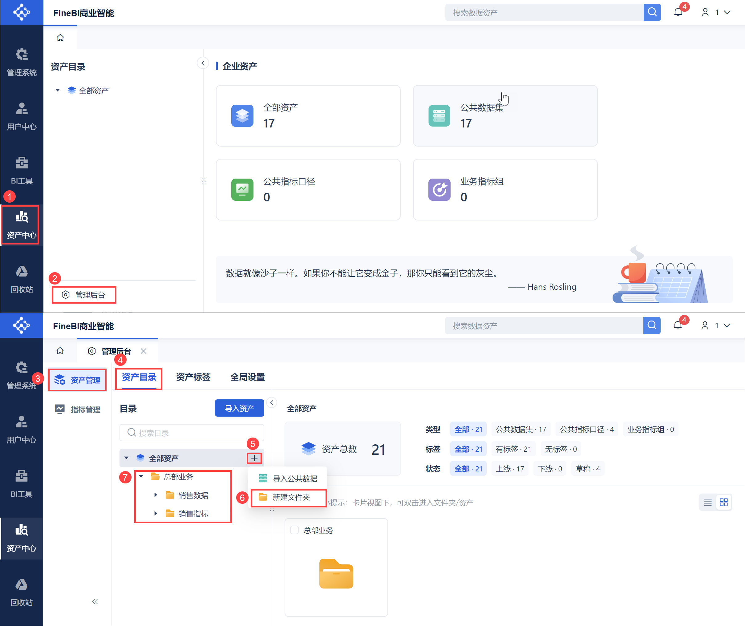Close the 管理后台 tab
This screenshot has width=745, height=626.
(144, 351)
